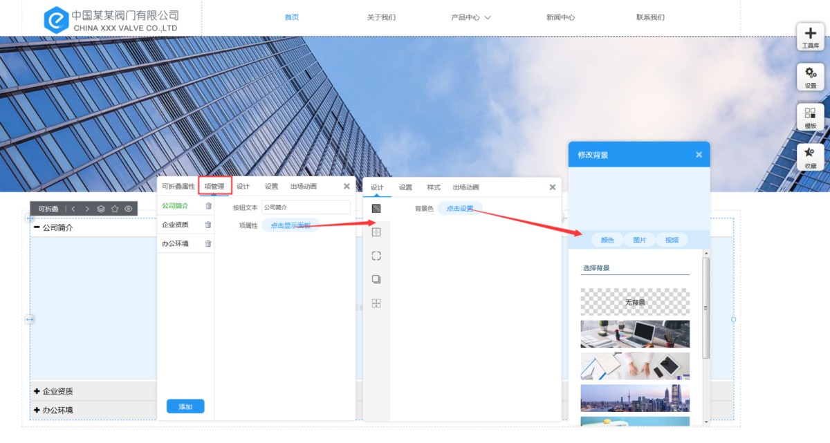Select 公司简介 in the 项管理 list
Viewport: 830px width, 443px height.
point(175,206)
